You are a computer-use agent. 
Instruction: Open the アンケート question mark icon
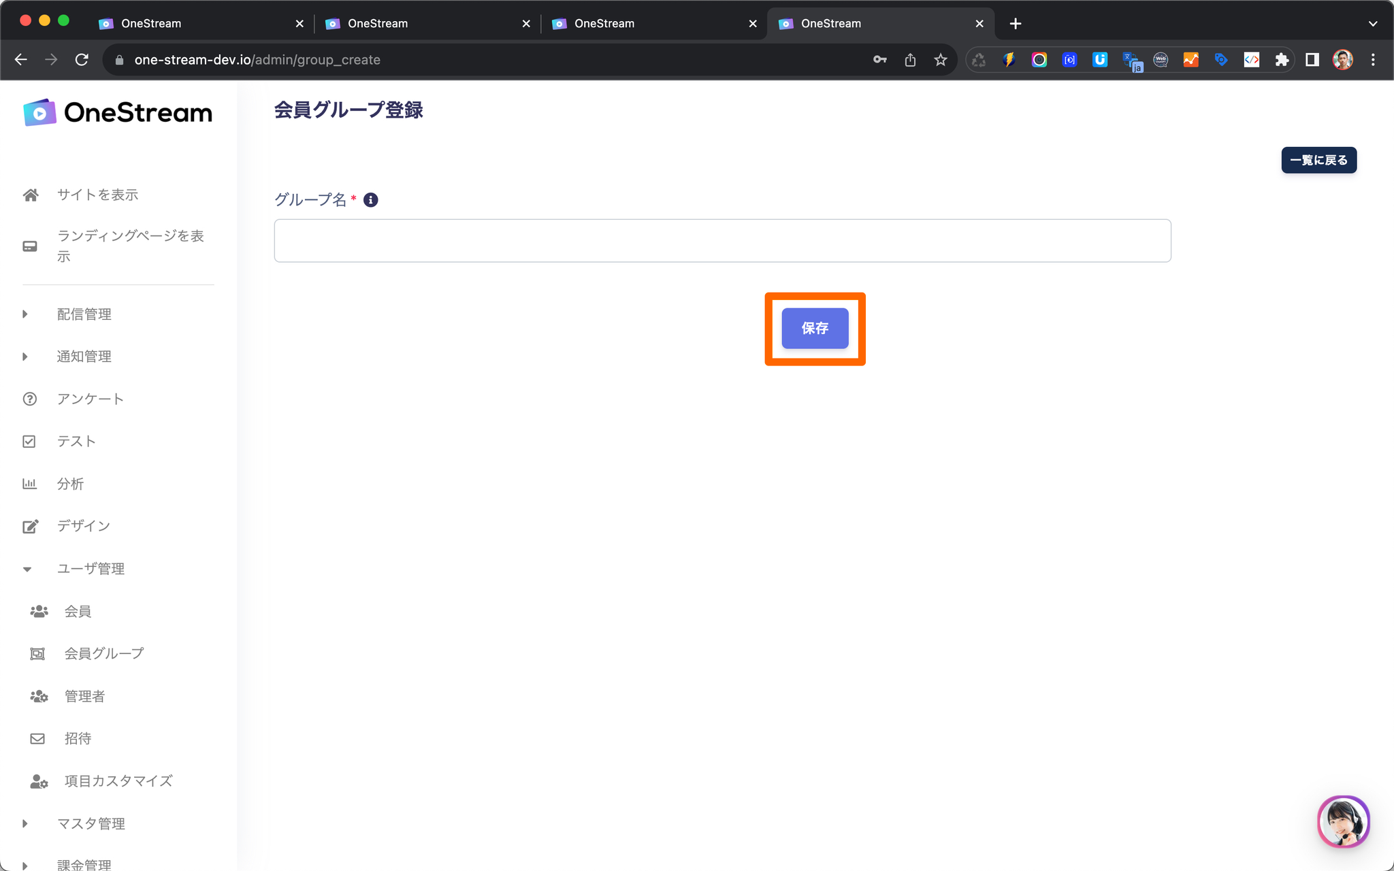pyautogui.click(x=30, y=399)
